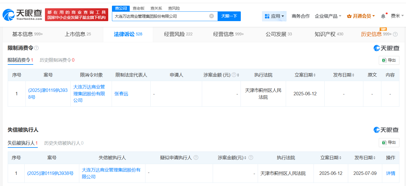
Task: Open the 知识产权 tab
Action: coord(329,34)
